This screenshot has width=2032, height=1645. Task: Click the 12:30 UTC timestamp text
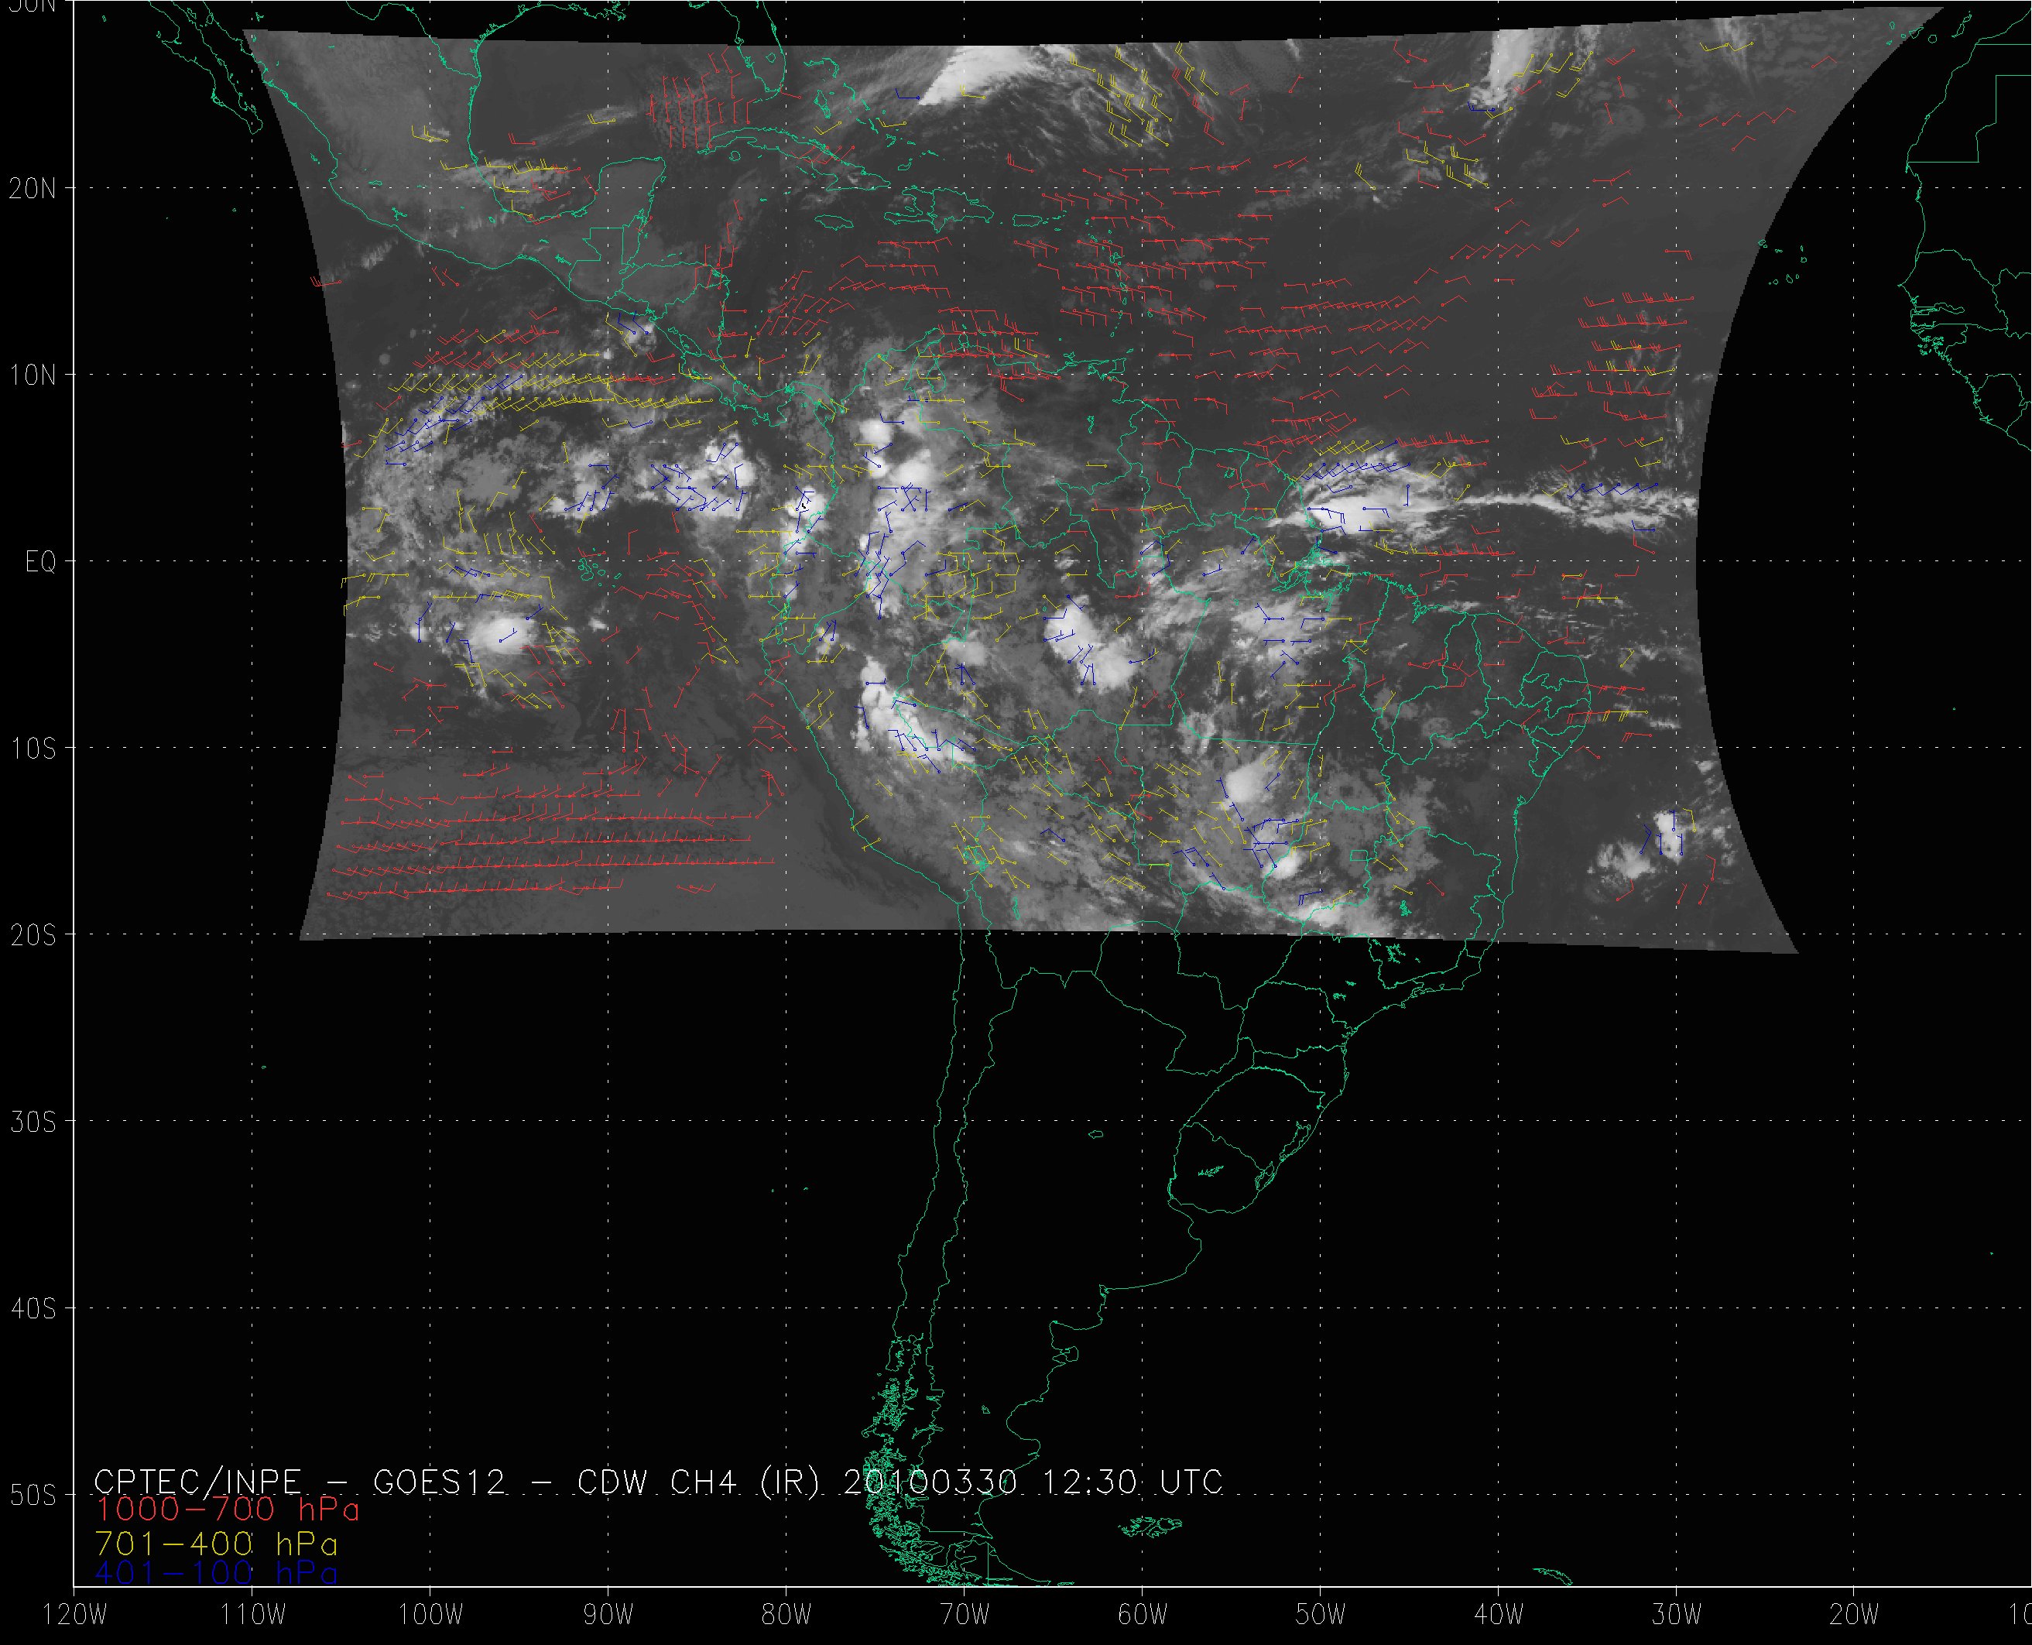(x=1132, y=1481)
